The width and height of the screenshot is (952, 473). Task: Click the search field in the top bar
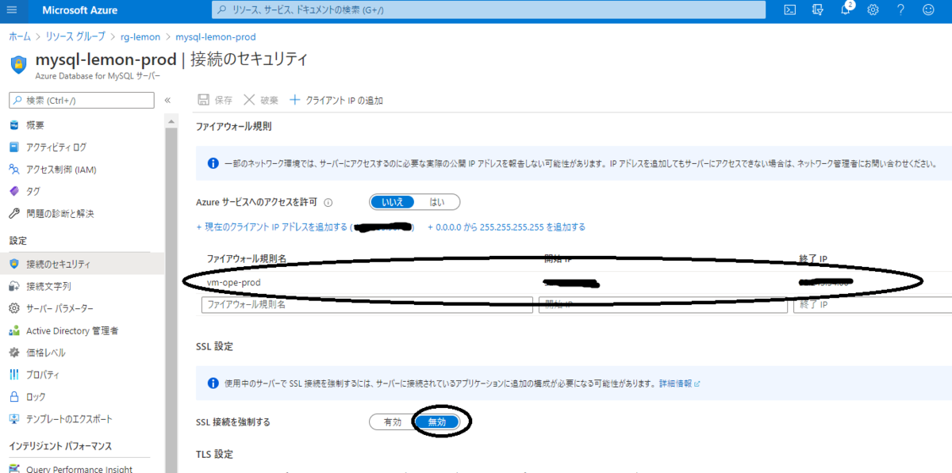[x=489, y=10]
